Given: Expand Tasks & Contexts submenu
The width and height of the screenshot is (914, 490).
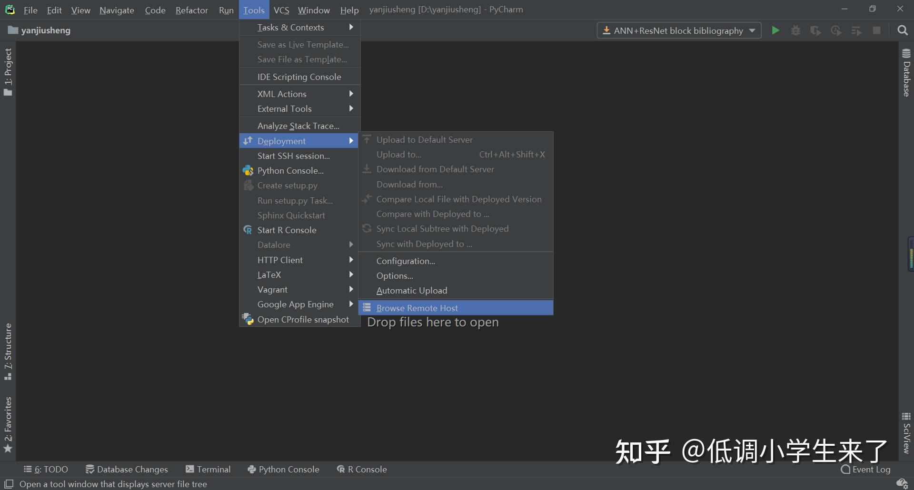Looking at the screenshot, I should pos(299,28).
